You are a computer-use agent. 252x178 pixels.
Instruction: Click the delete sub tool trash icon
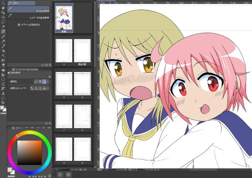pyautogui.click(x=50, y=65)
